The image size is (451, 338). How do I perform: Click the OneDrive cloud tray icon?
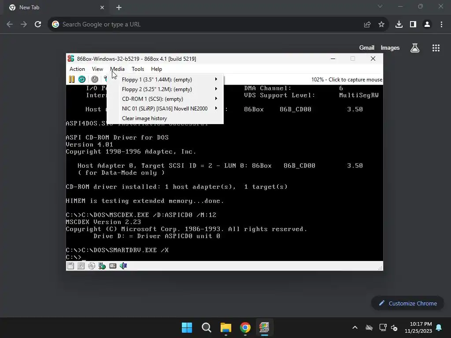click(x=369, y=327)
